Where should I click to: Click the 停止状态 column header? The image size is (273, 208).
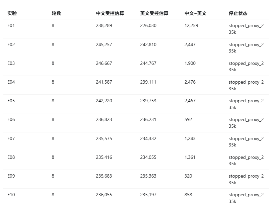click(x=238, y=13)
